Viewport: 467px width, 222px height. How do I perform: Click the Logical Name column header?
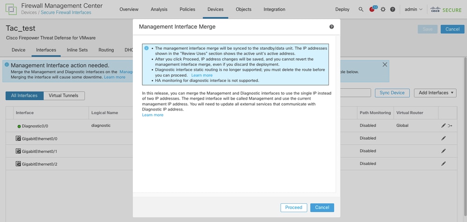[104, 112]
